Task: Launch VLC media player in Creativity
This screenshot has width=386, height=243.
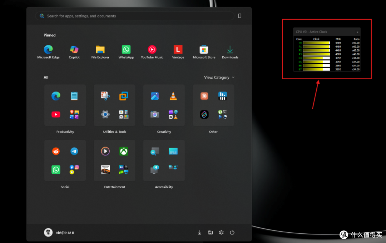Action: (x=173, y=96)
